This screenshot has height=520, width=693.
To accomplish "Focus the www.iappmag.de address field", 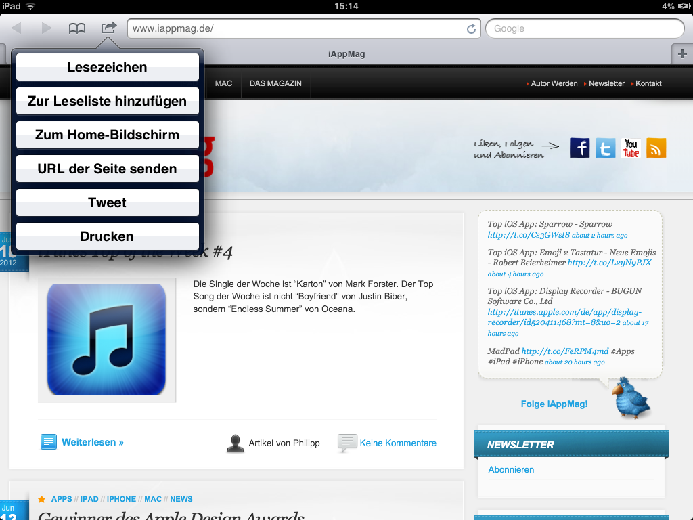I will tap(304, 28).
